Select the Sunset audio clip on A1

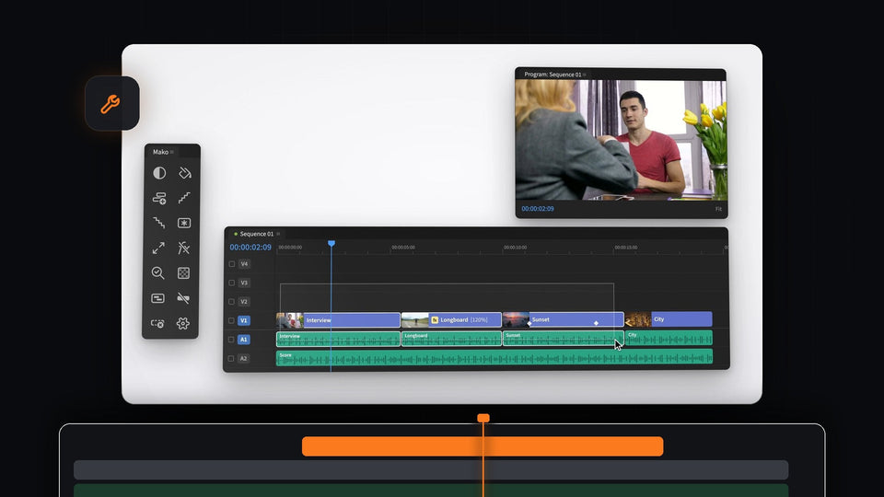point(563,339)
